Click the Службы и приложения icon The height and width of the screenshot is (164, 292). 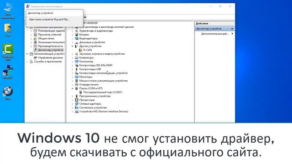[31, 61]
